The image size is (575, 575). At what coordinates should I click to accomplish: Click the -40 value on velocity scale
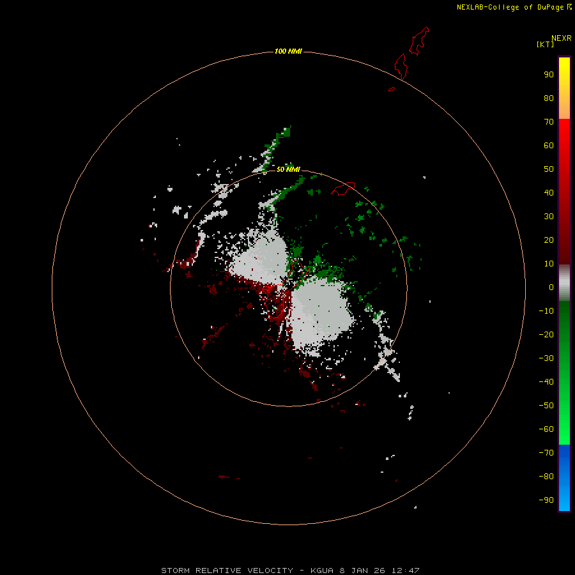tap(546, 382)
